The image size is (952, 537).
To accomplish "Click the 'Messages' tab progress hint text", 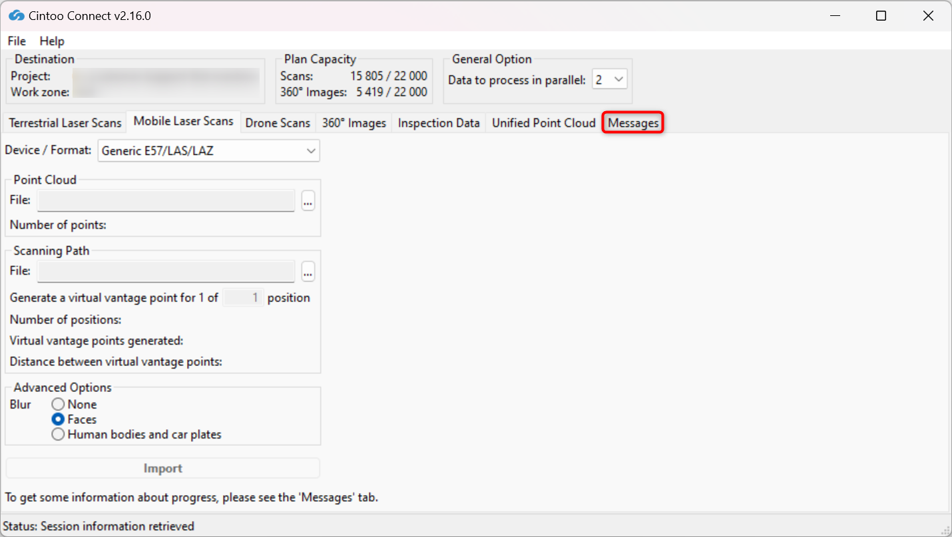I will (192, 497).
